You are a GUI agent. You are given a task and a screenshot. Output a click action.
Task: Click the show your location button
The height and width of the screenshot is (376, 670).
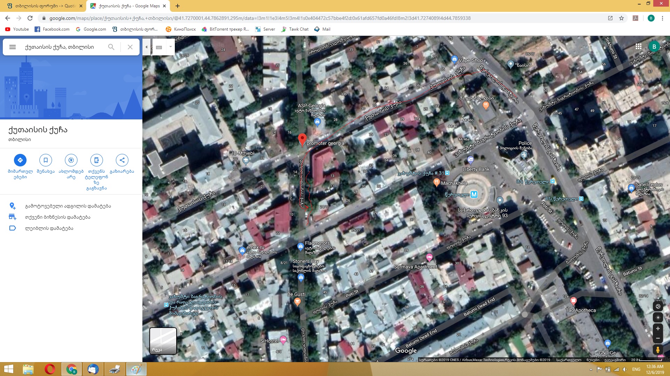coord(658,318)
